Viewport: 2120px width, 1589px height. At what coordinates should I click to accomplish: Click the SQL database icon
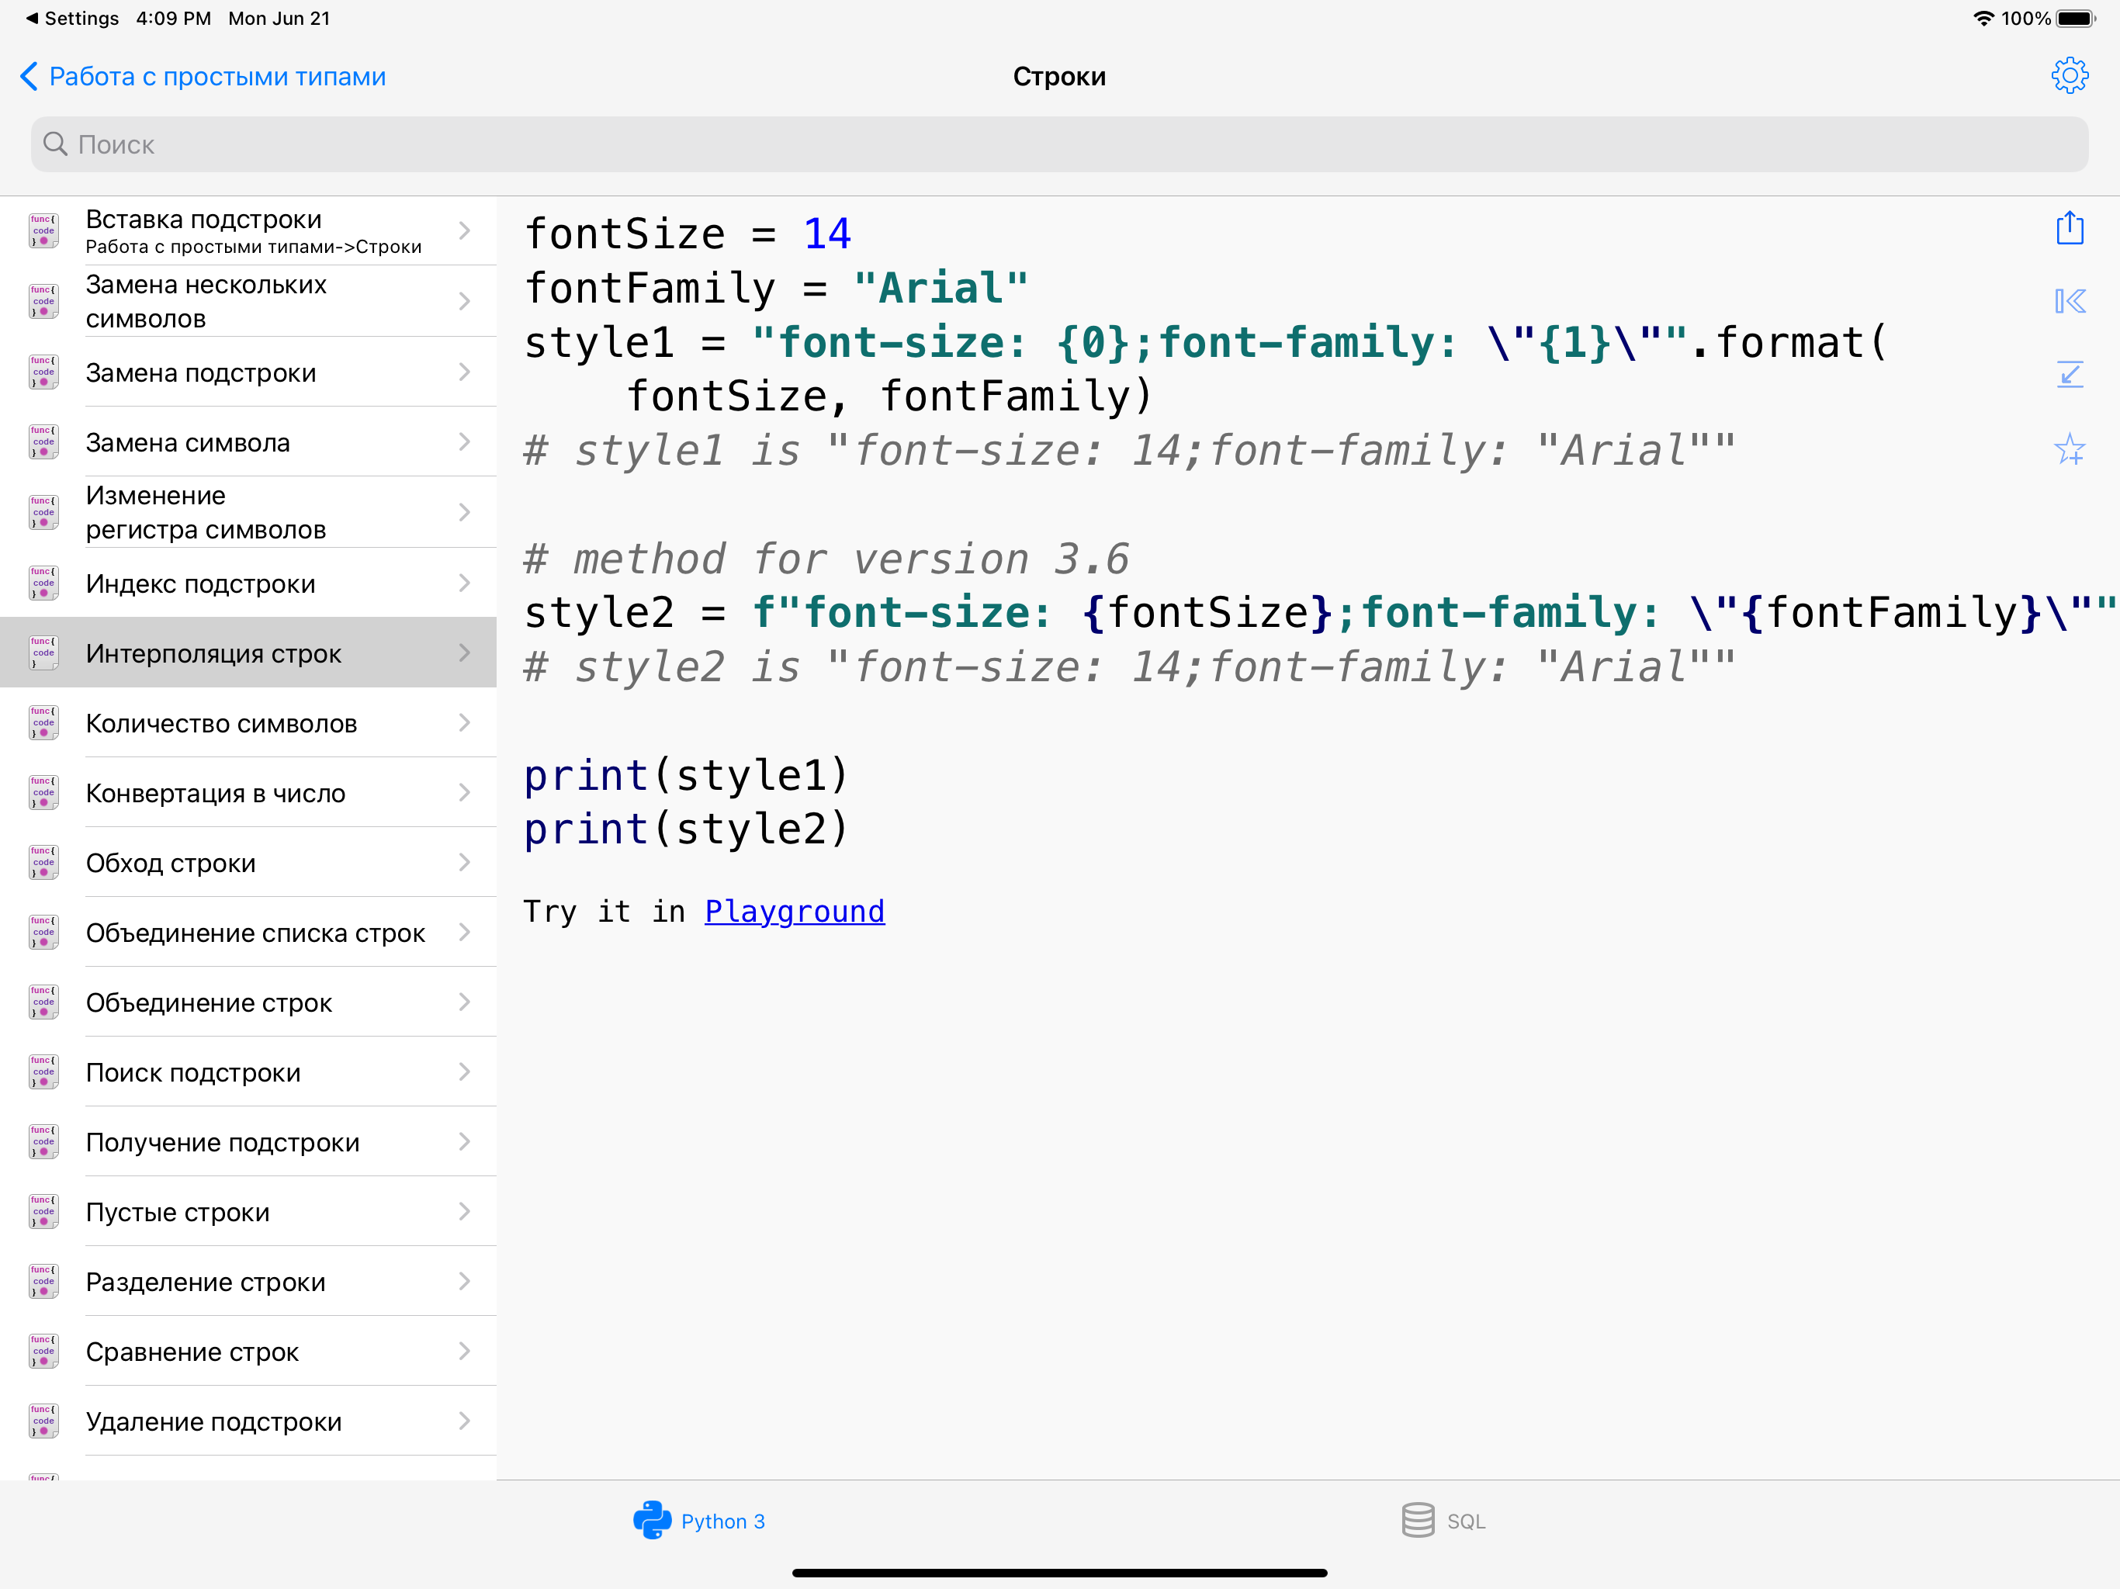(1418, 1520)
